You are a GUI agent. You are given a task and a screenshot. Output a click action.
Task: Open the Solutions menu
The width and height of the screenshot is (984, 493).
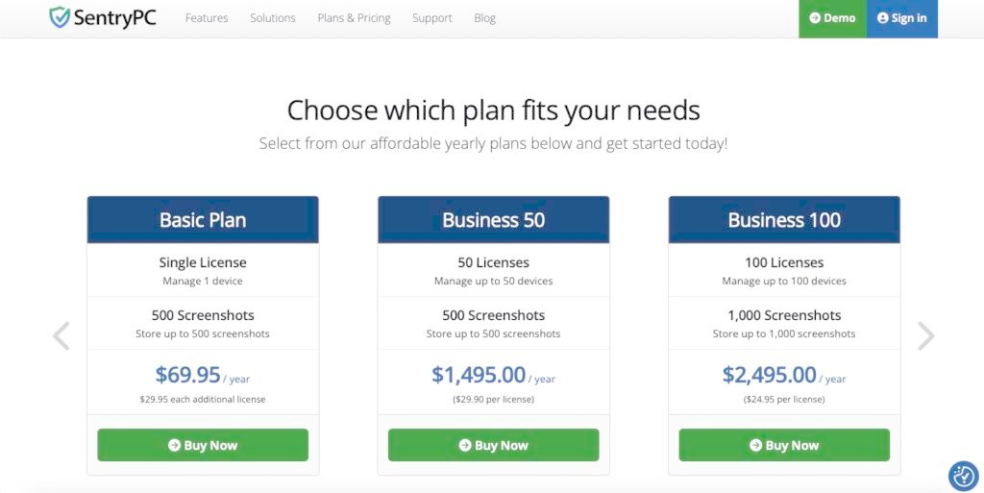coord(273,18)
